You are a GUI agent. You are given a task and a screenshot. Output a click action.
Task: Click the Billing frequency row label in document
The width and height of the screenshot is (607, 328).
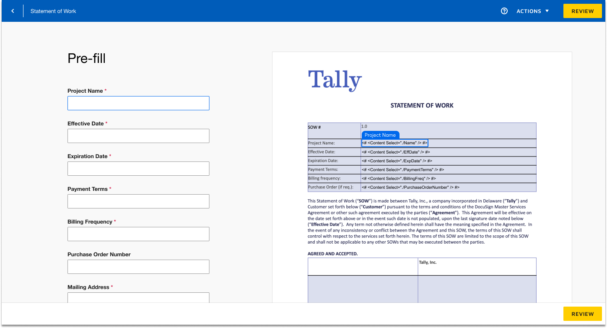tap(324, 178)
